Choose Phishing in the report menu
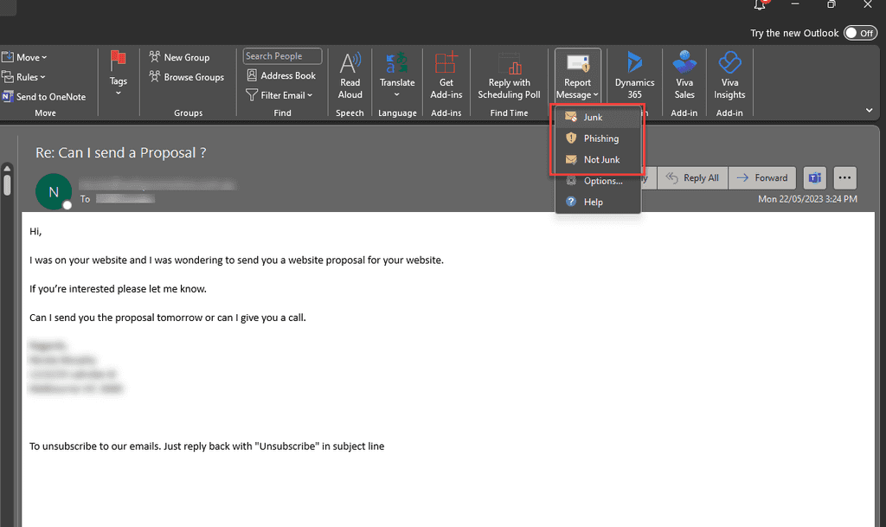Viewport: 886px width, 527px height. point(600,138)
